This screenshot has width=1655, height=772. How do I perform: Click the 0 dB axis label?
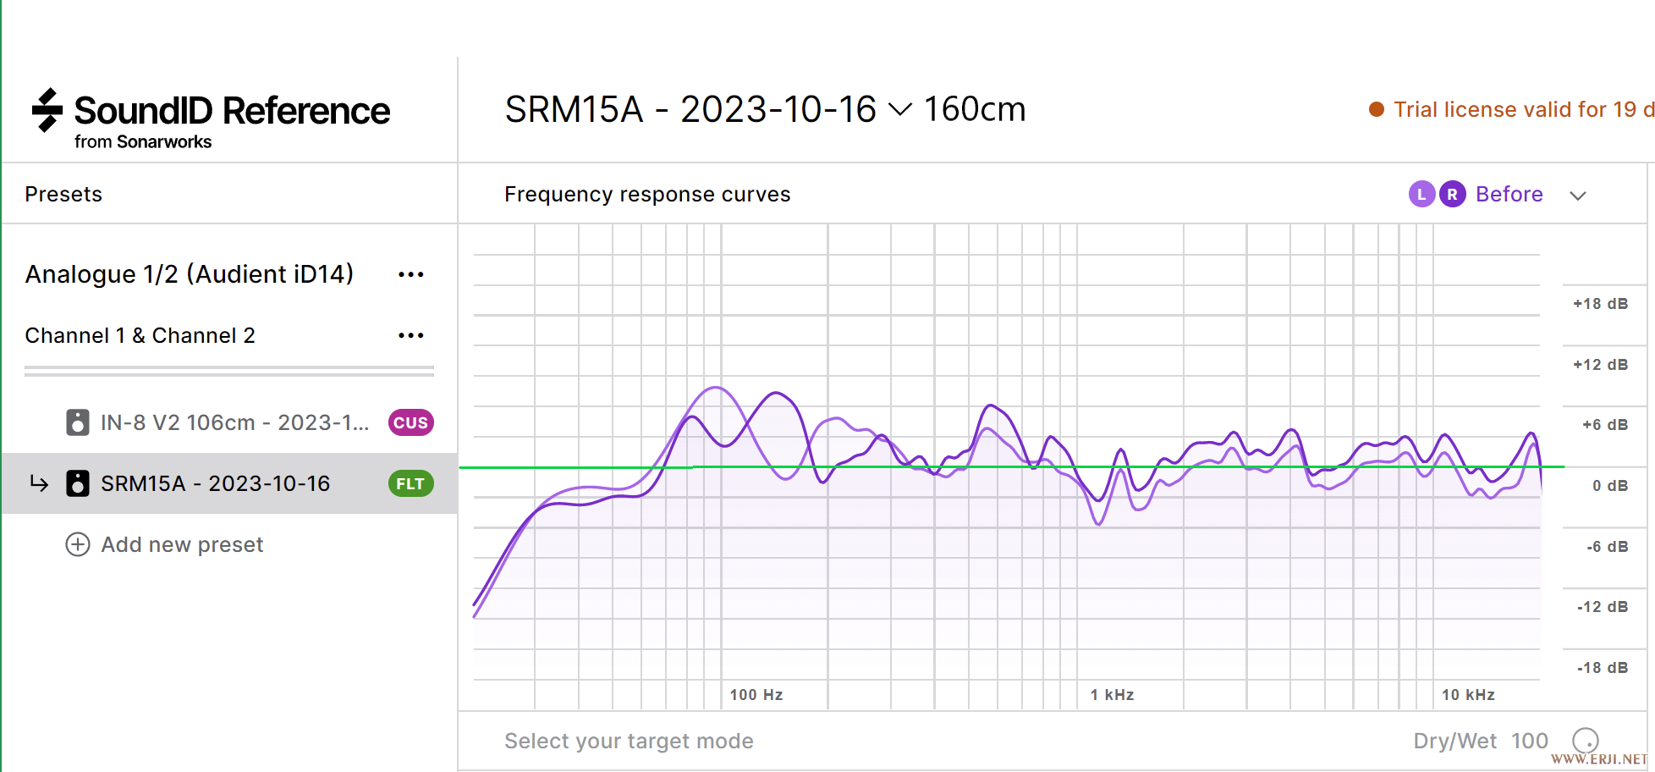(1610, 486)
